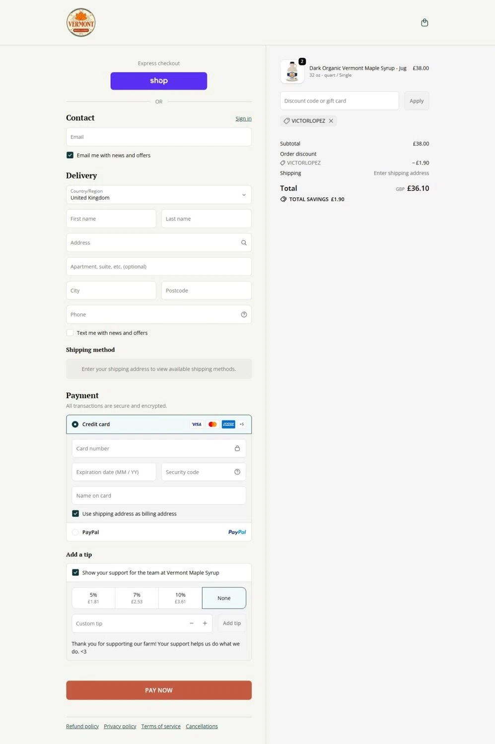Click the Visa card icon
The image size is (495, 744).
197,424
